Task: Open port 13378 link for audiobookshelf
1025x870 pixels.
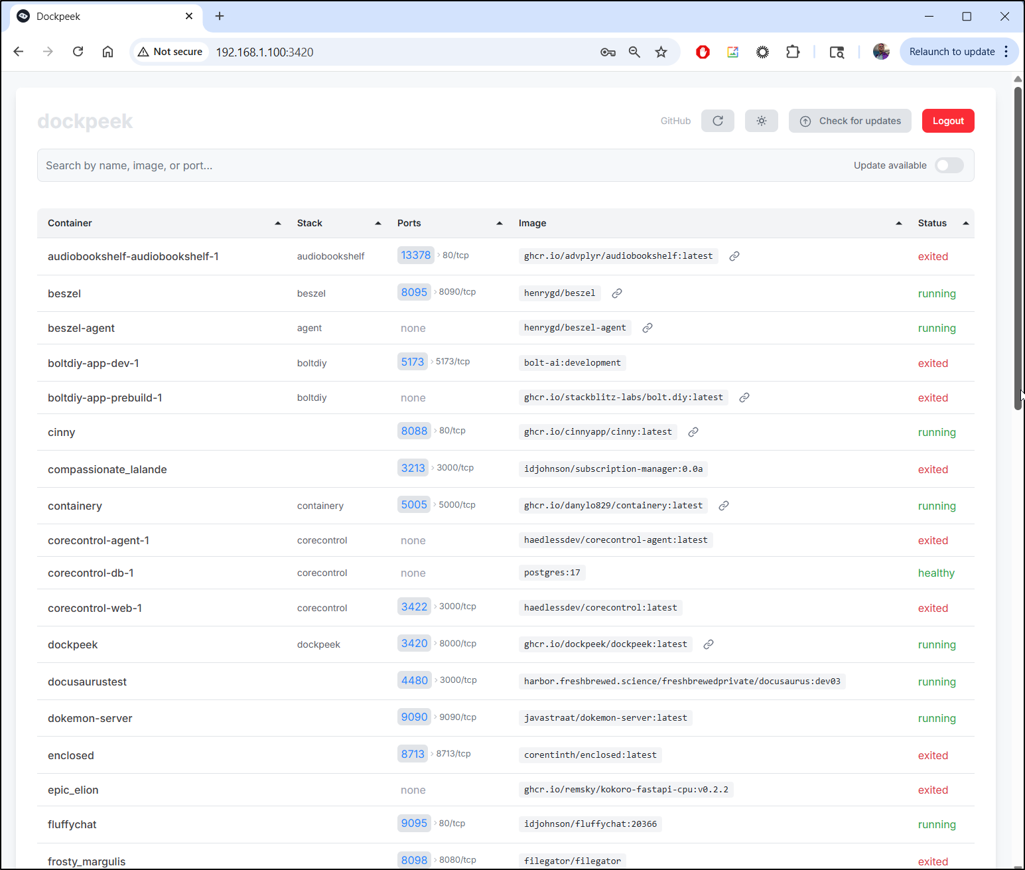Action: coord(416,255)
